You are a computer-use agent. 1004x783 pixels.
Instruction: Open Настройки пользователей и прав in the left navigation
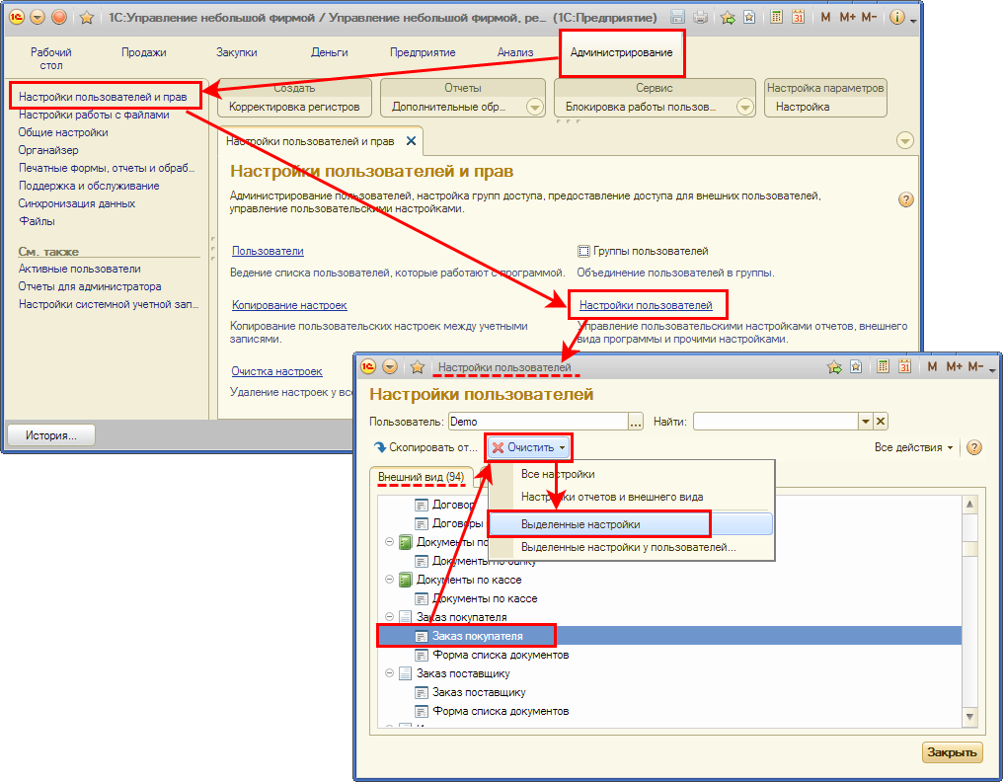coord(103,97)
